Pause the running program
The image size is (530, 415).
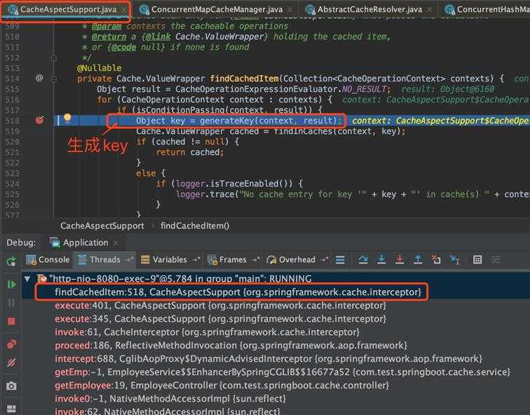pyautogui.click(x=11, y=302)
